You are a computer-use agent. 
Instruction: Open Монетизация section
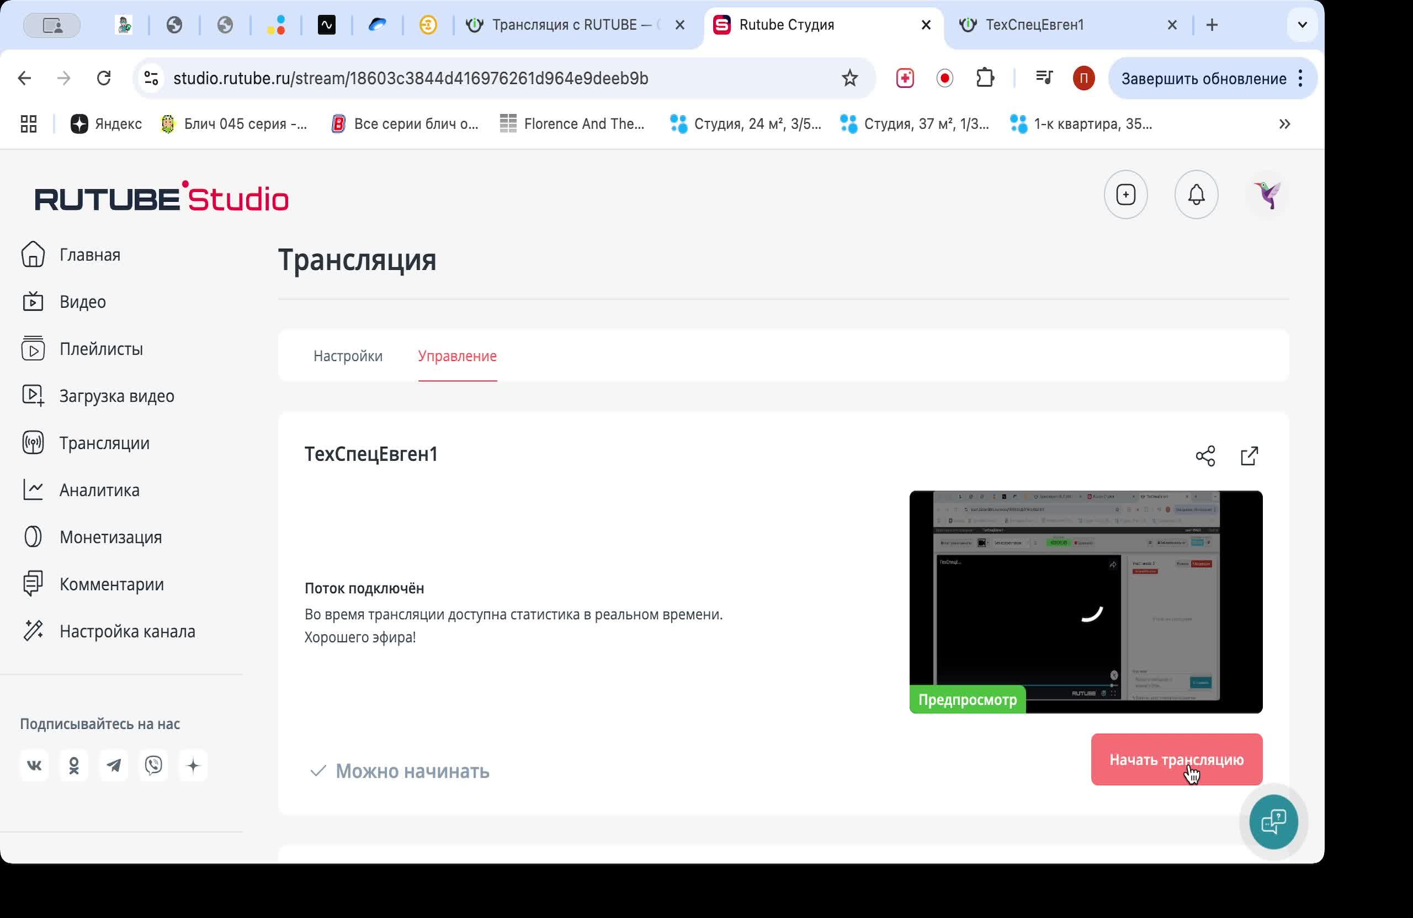coord(92,537)
